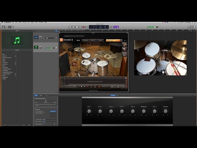Open the EZdrummer menu dropdown at top right
Viewport: 197px width, 148px height.
(x=126, y=40)
